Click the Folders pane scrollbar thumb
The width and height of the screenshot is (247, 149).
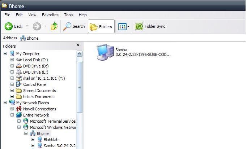[x=80, y=87]
